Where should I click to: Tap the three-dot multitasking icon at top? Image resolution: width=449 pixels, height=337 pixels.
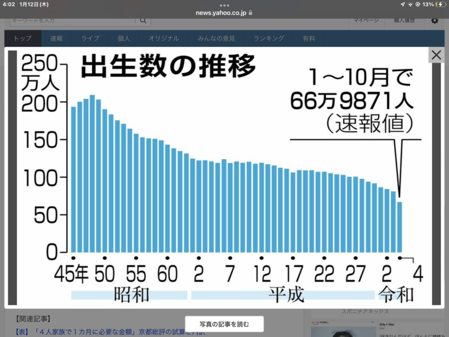[224, 5]
